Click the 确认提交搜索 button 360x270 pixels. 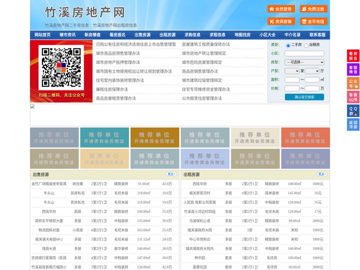point(304,97)
